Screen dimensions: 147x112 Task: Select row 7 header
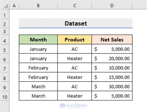click(x=5, y=68)
